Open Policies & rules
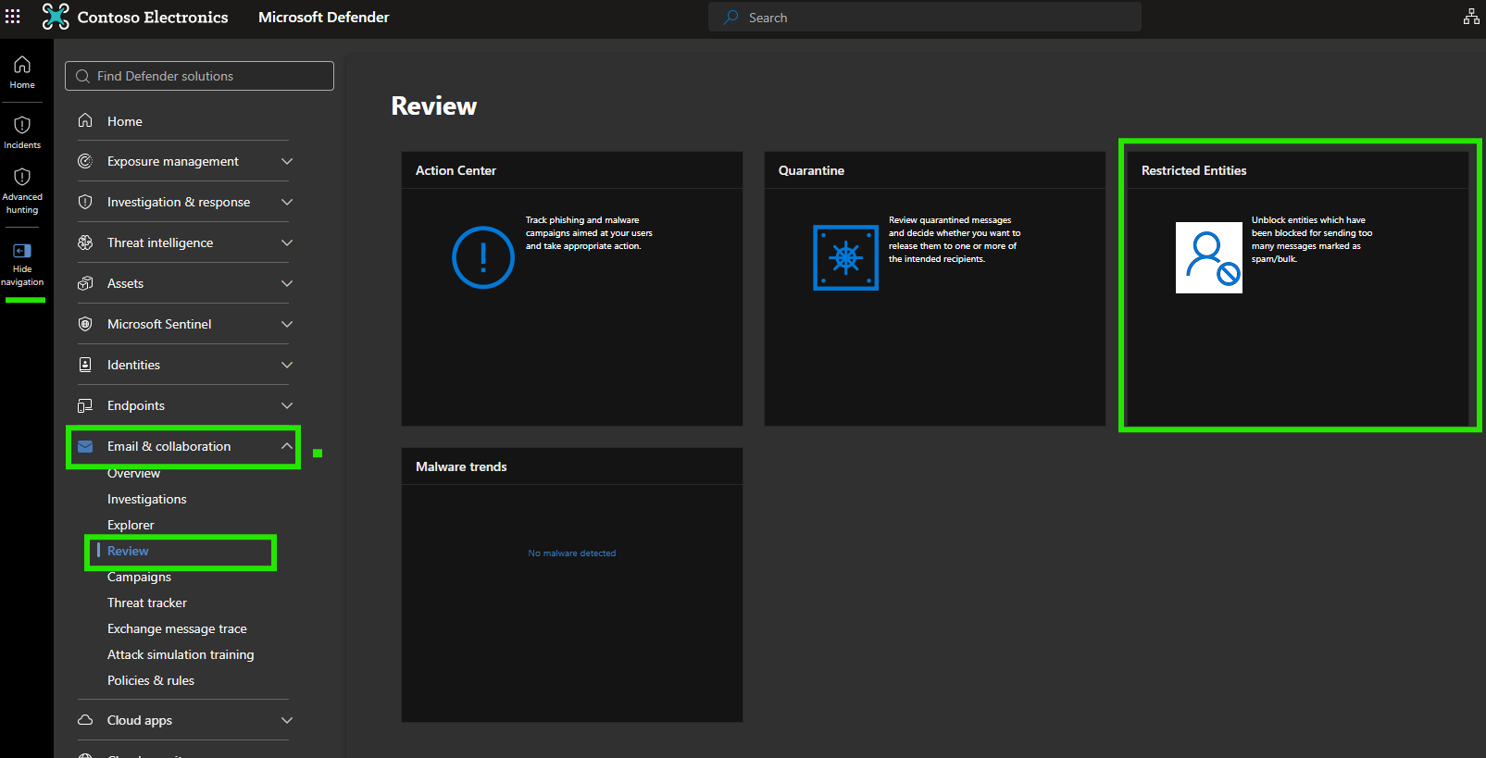The width and height of the screenshot is (1486, 758). pyautogui.click(x=151, y=680)
